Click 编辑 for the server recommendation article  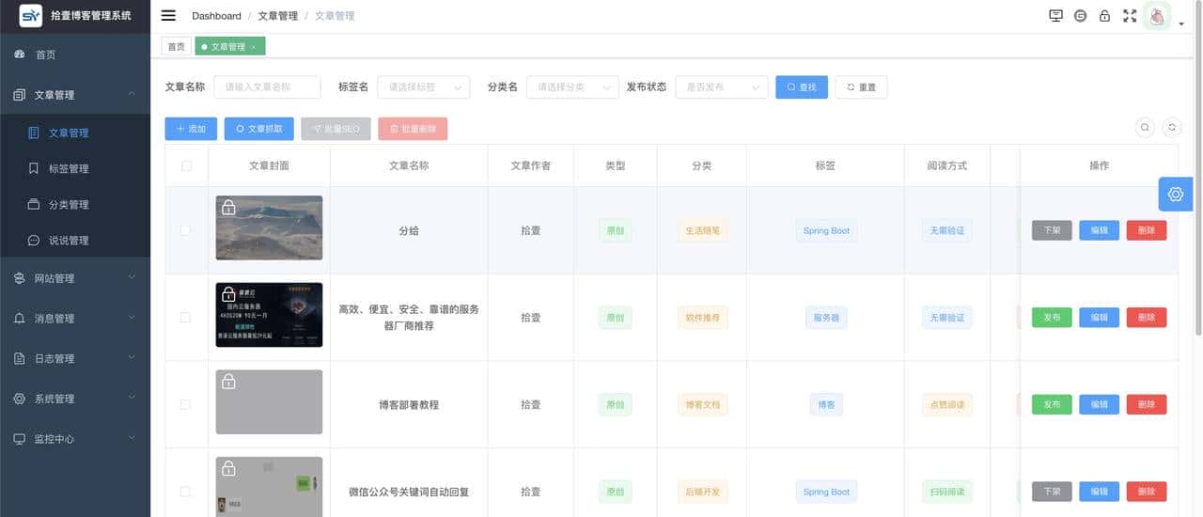tap(1099, 318)
